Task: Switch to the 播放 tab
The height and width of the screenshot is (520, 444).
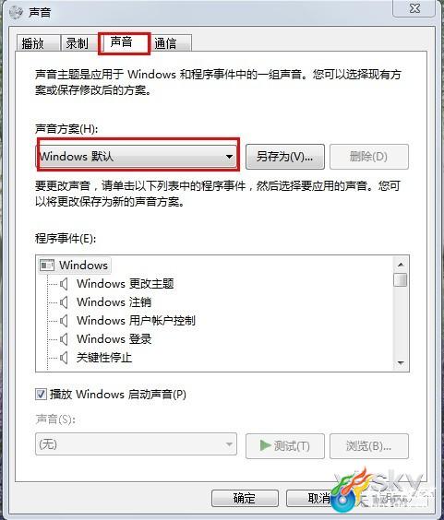Action: pyautogui.click(x=38, y=43)
